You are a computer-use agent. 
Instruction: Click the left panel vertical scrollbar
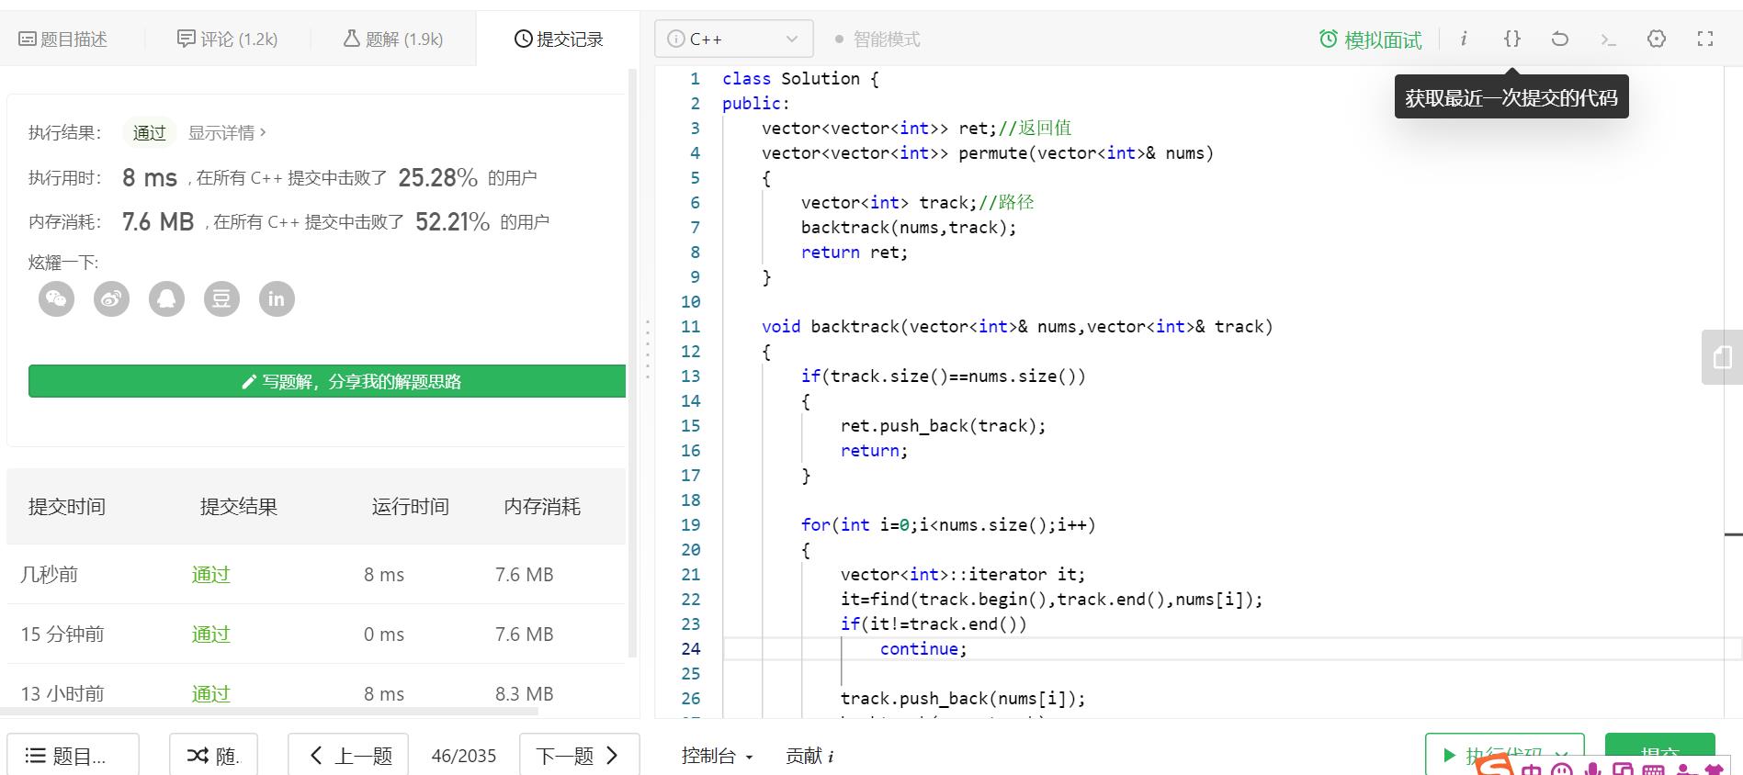coord(632,363)
